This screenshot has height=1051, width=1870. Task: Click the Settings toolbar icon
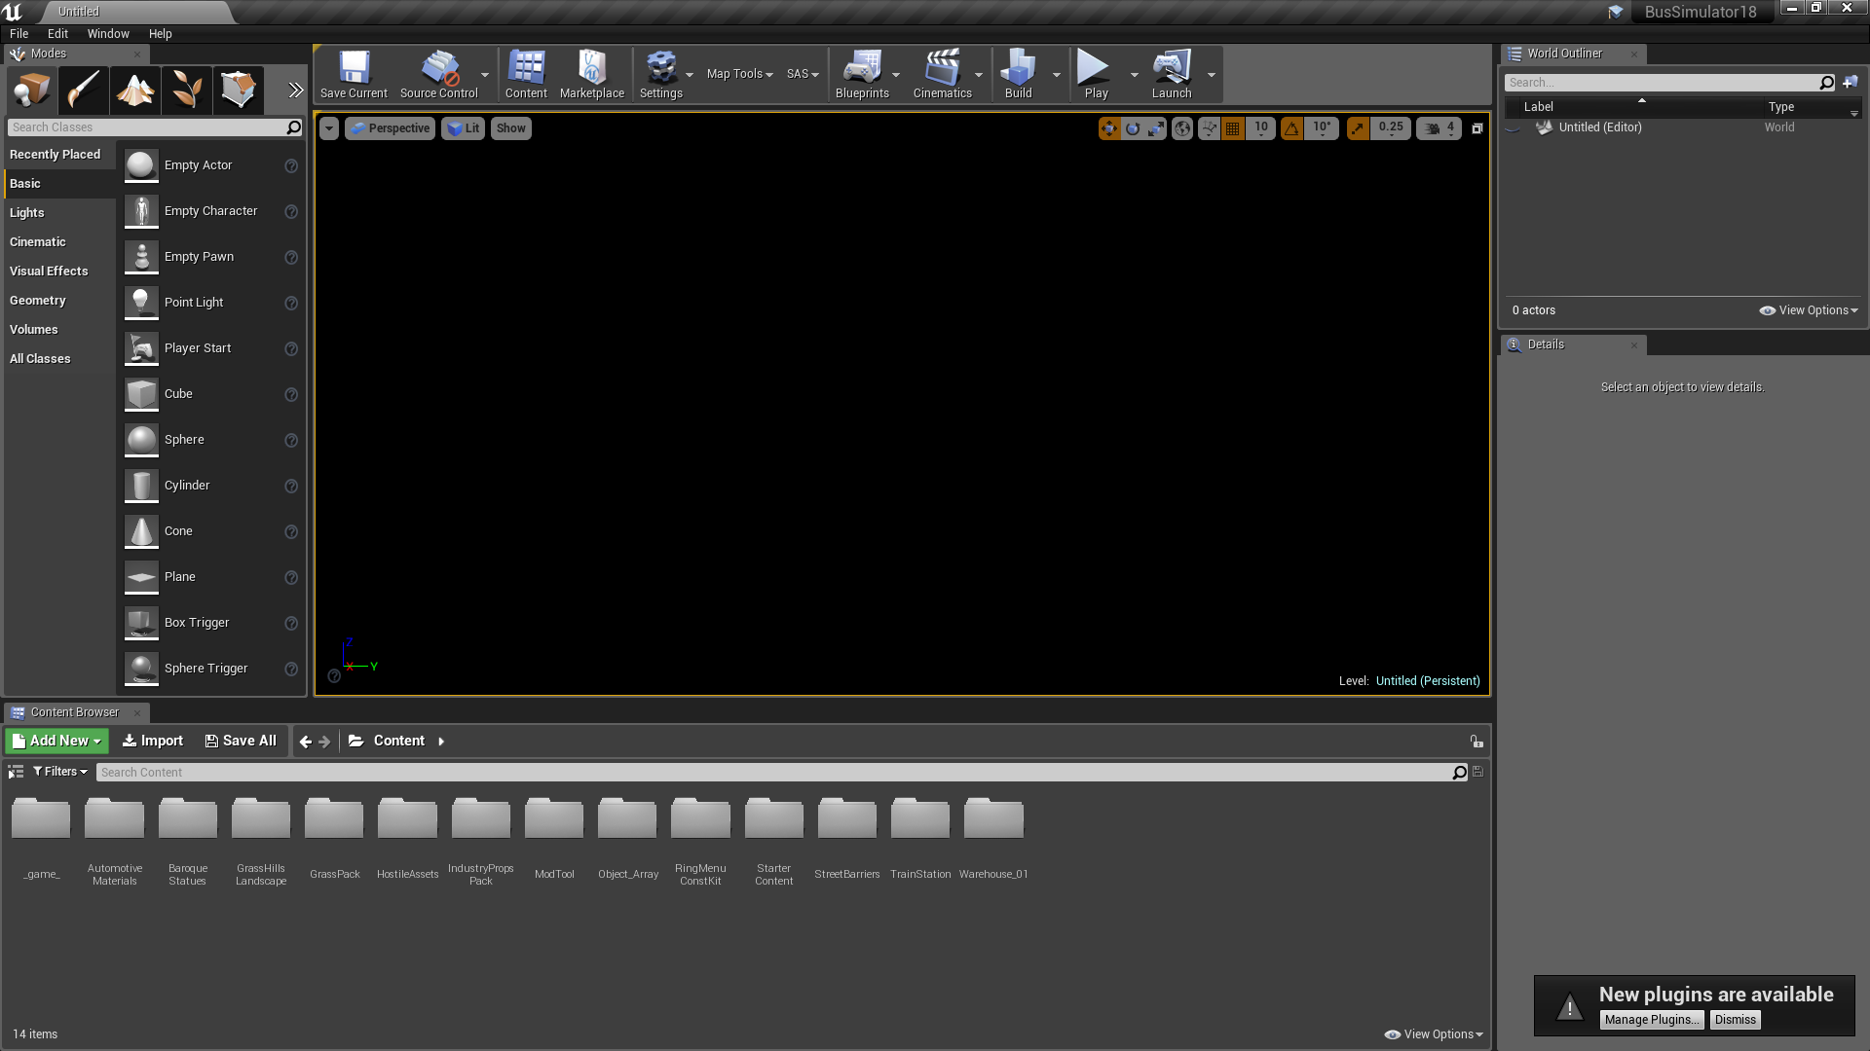pyautogui.click(x=658, y=74)
